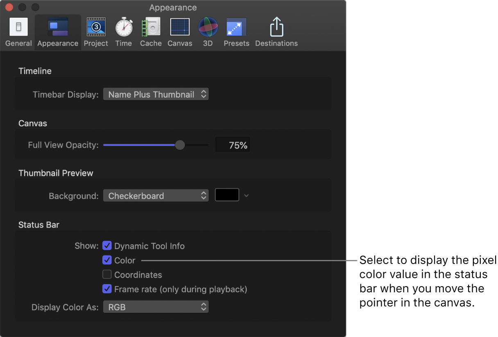Click the black background color swatch
Screen dimensions: 498x337
click(x=227, y=195)
